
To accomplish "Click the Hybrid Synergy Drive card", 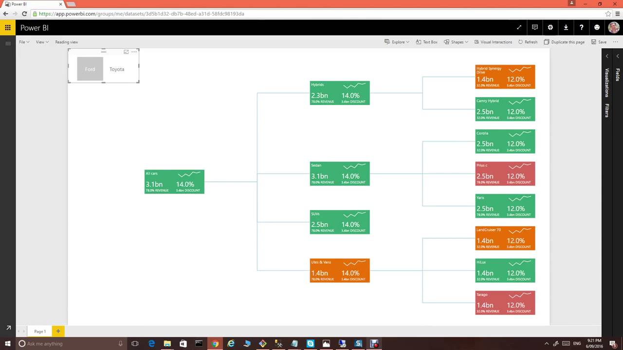I will 505,77.
